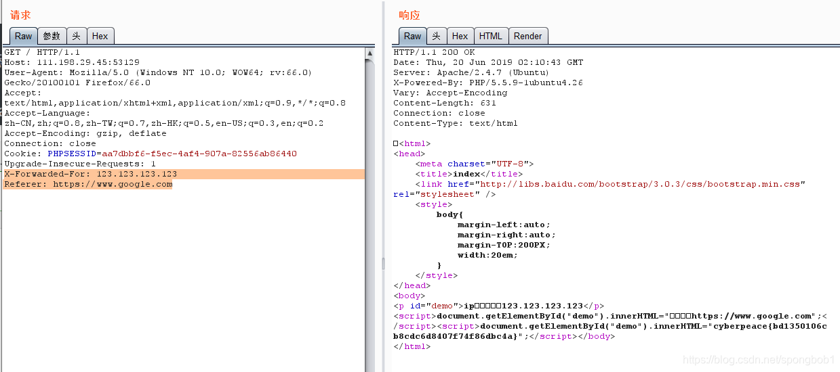This screenshot has height=372, width=840.
Task: Click the bootstrap.min.css link href line
Action: point(610,184)
